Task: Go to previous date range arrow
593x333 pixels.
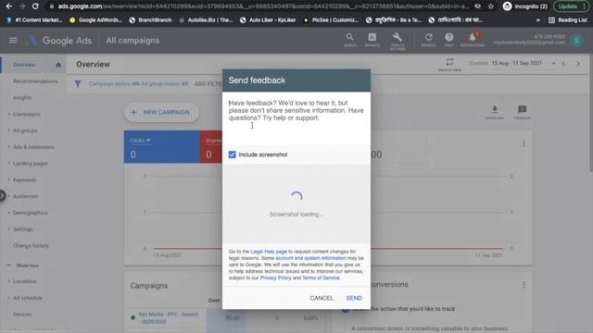Action: pyautogui.click(x=563, y=64)
